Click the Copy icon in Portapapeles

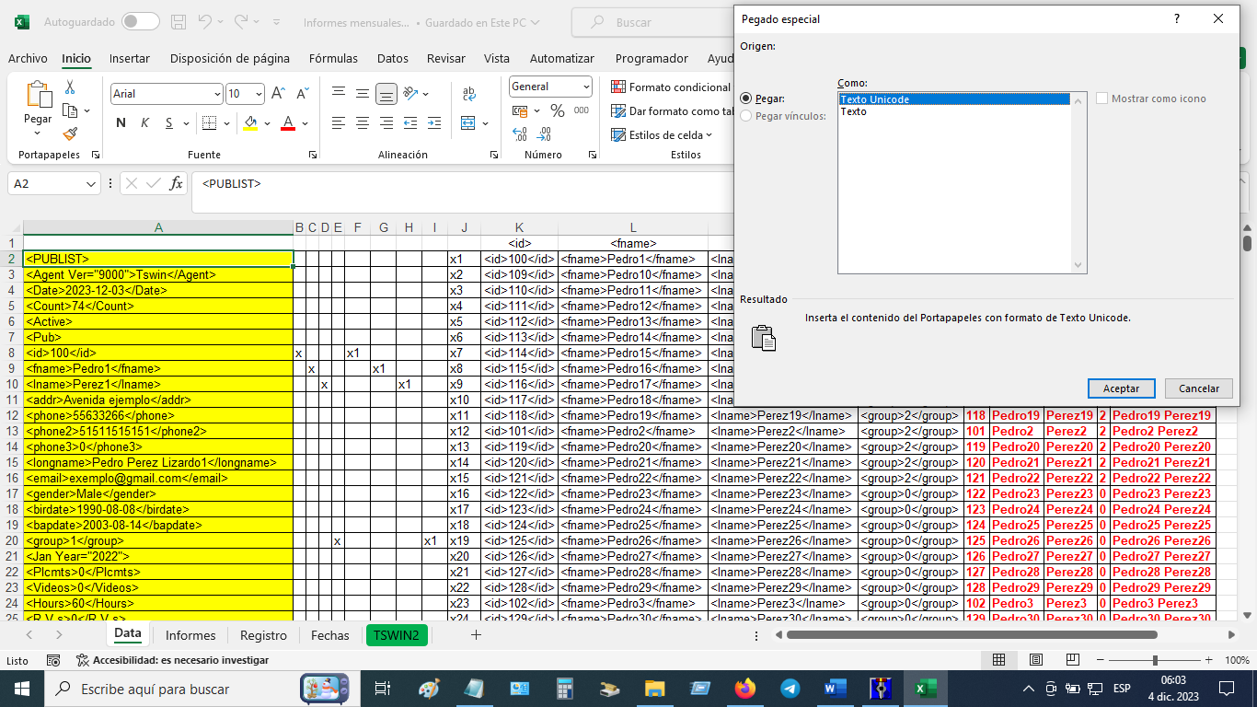click(70, 110)
